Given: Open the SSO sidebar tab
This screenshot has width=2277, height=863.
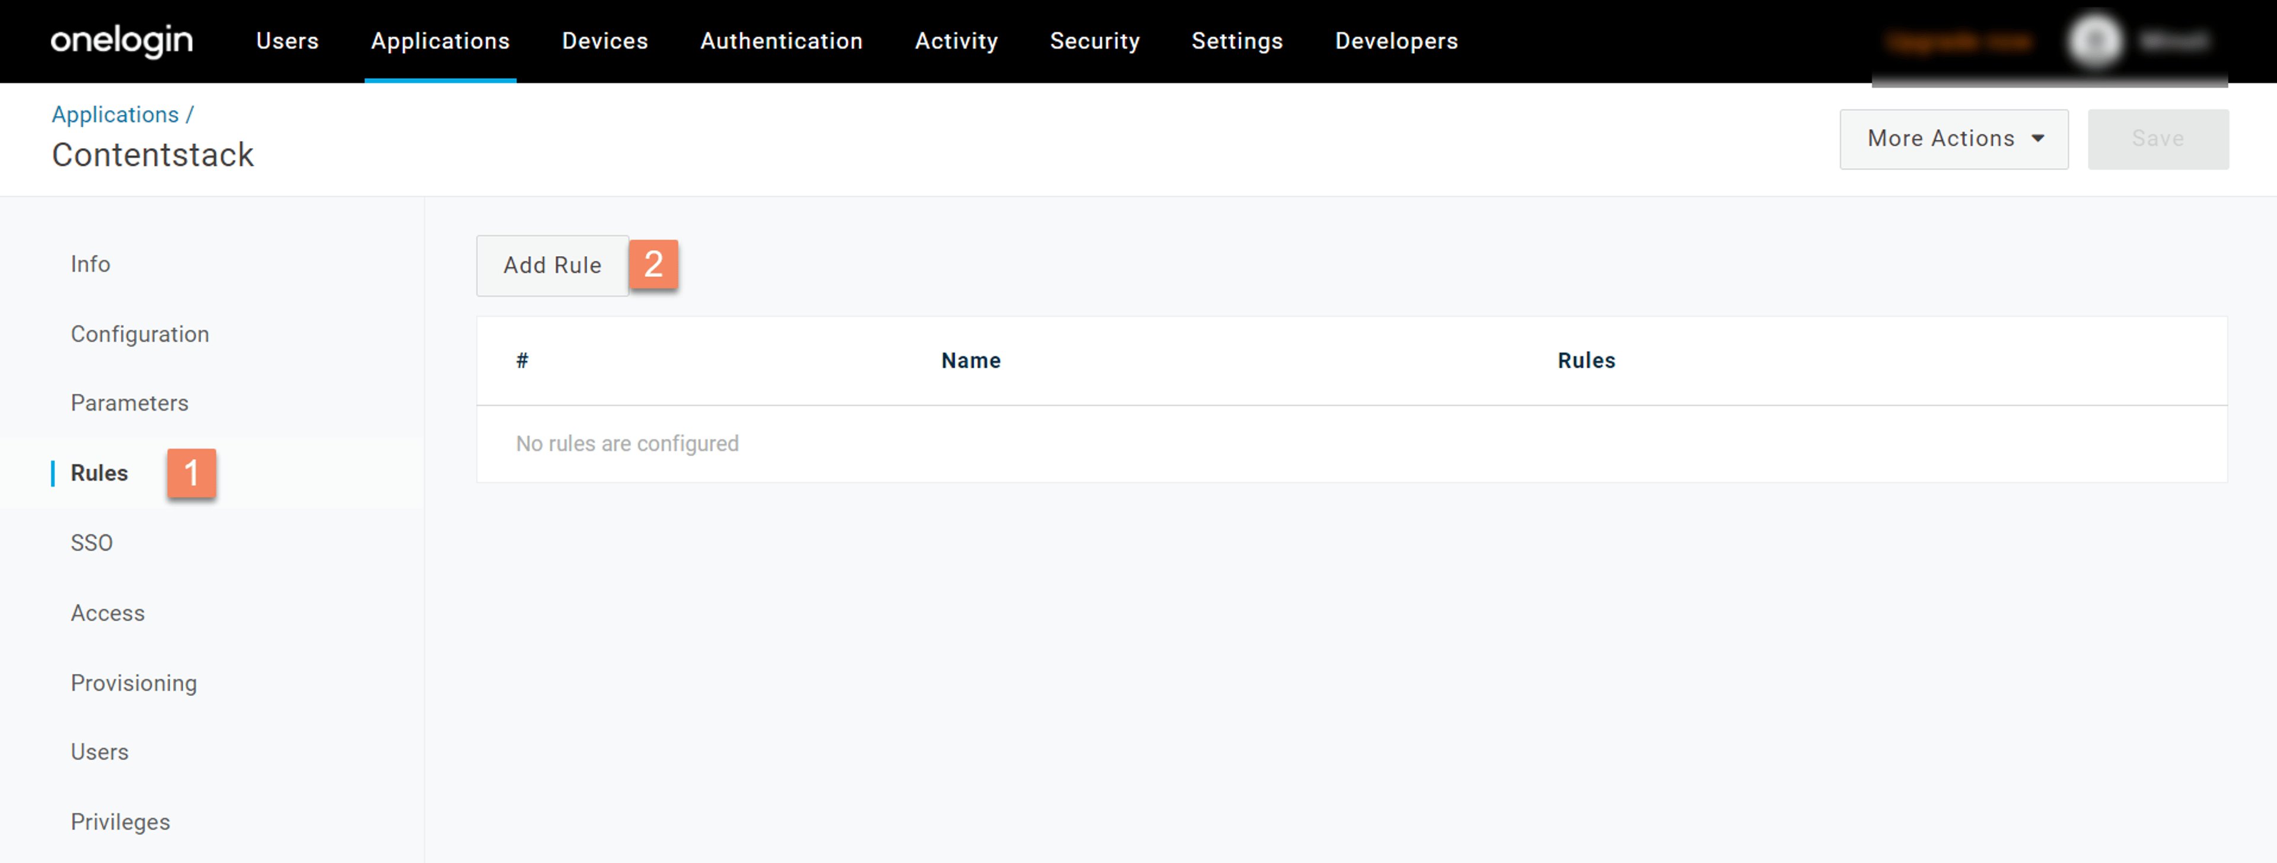Looking at the screenshot, I should point(92,542).
